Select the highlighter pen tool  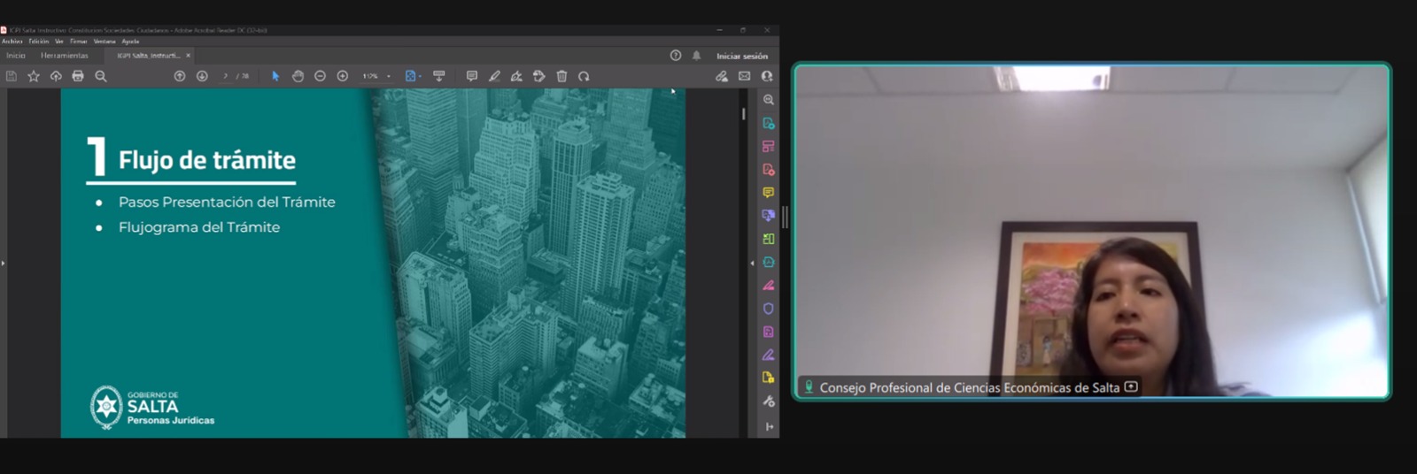[x=494, y=76]
